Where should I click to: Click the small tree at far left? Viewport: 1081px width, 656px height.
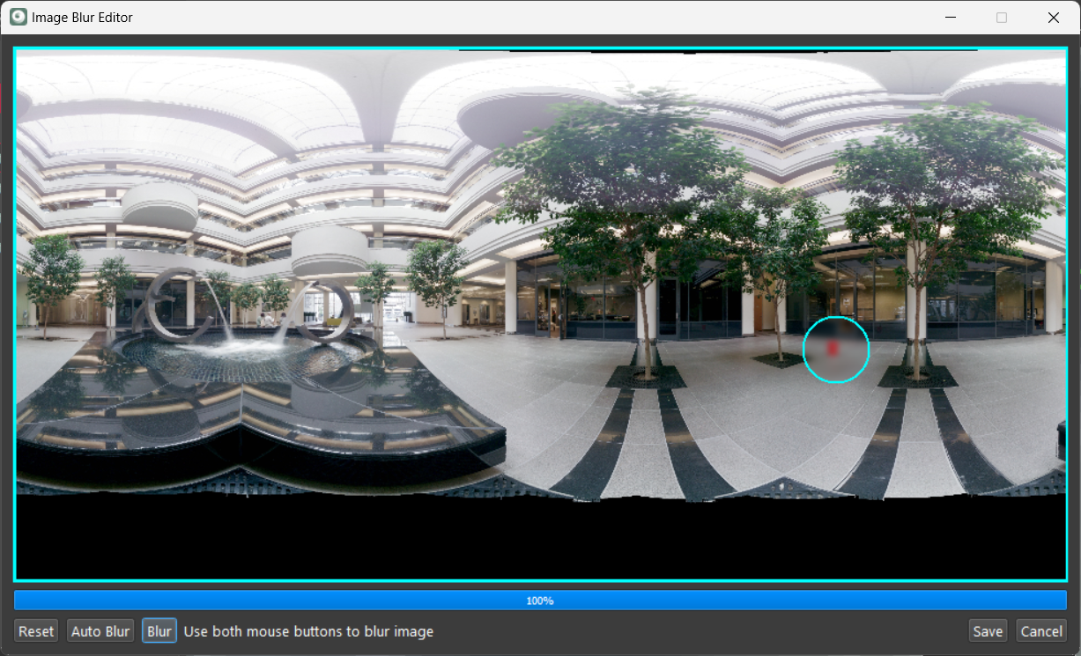click(x=51, y=273)
